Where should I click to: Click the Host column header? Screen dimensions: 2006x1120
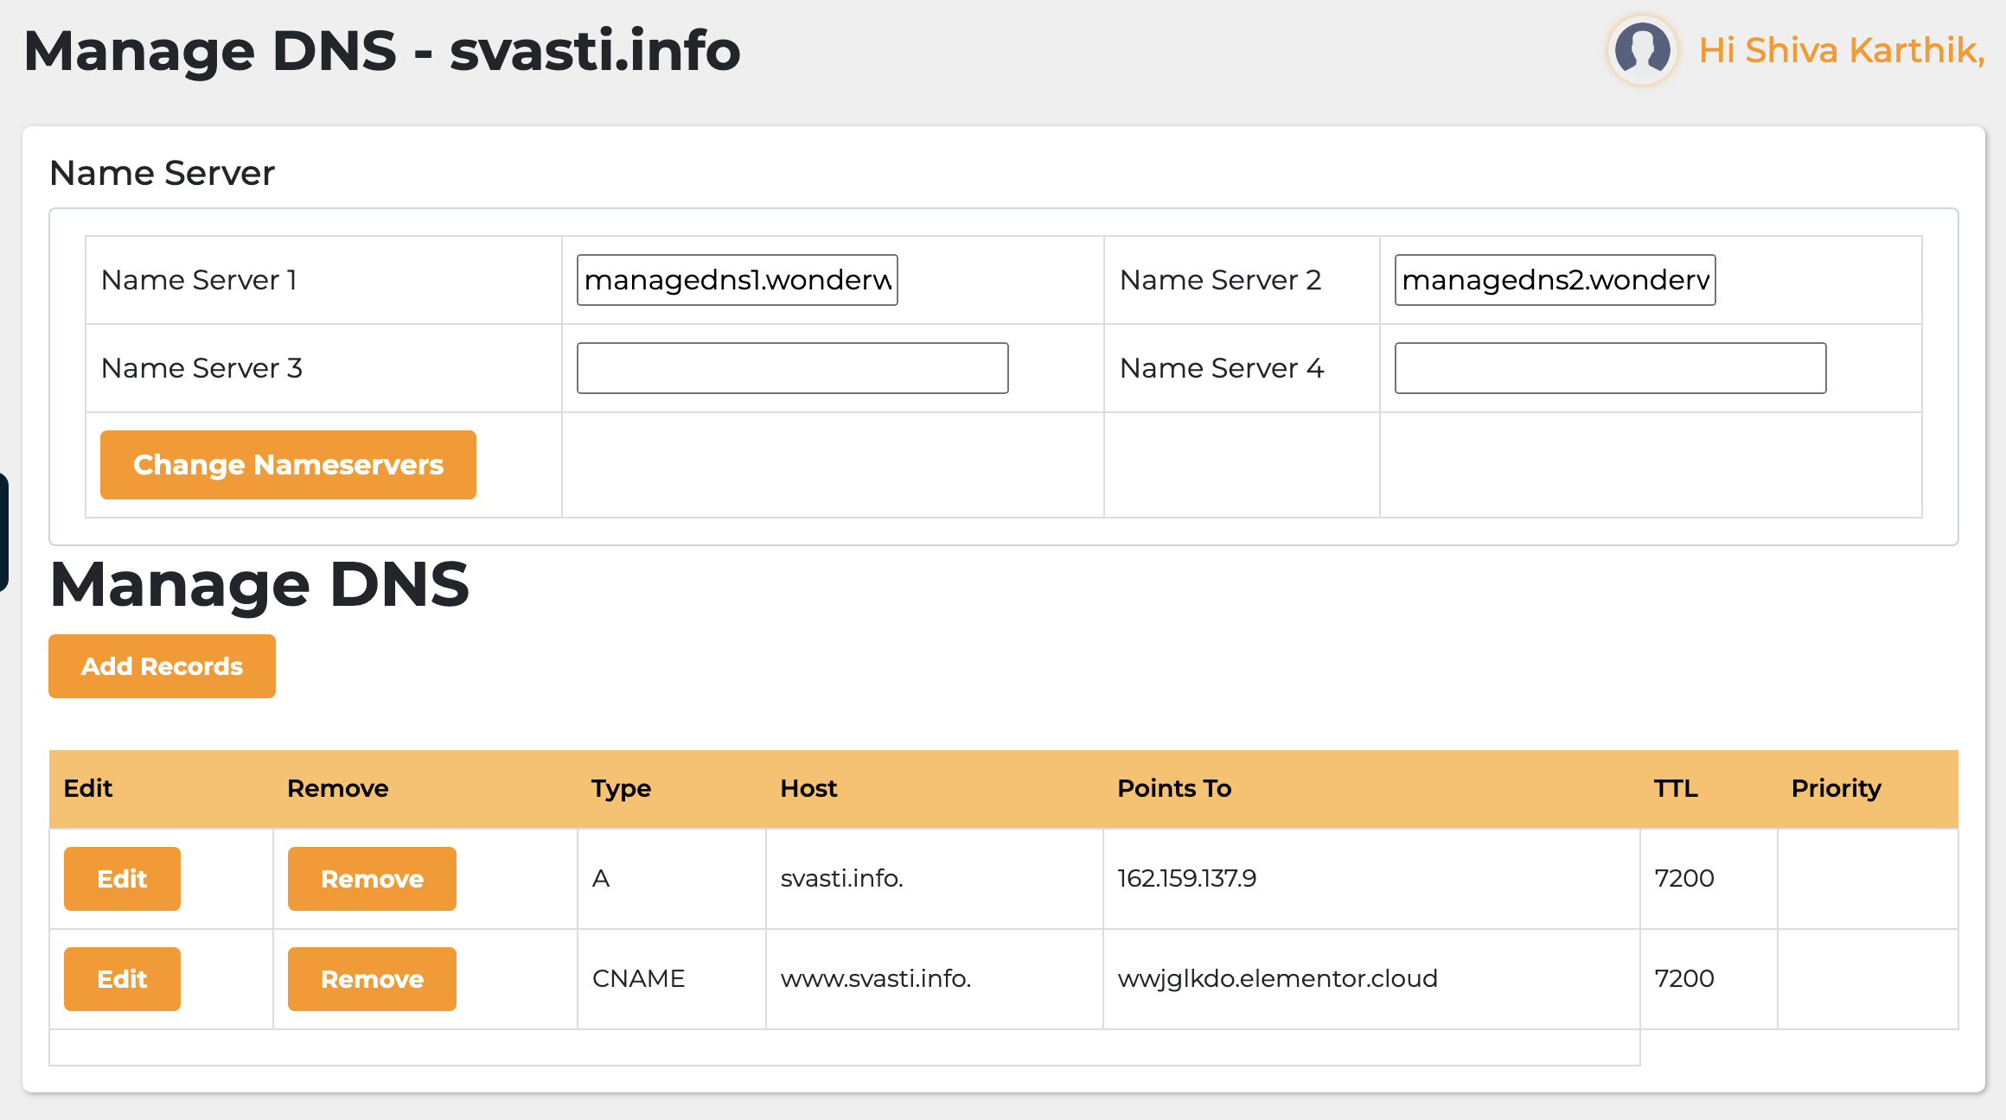[x=808, y=788]
